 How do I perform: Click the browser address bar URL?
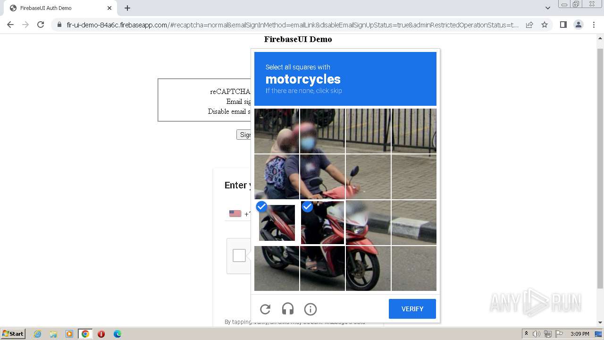click(x=293, y=25)
